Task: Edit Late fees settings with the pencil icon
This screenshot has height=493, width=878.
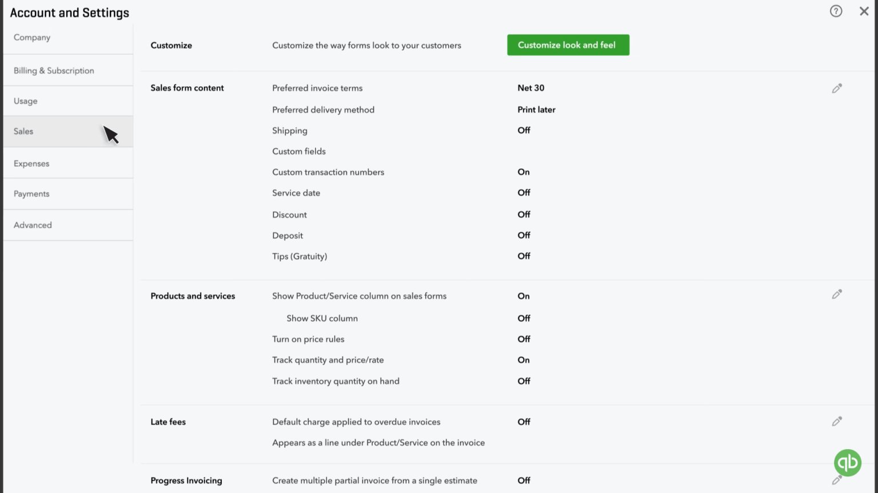Action: click(837, 421)
